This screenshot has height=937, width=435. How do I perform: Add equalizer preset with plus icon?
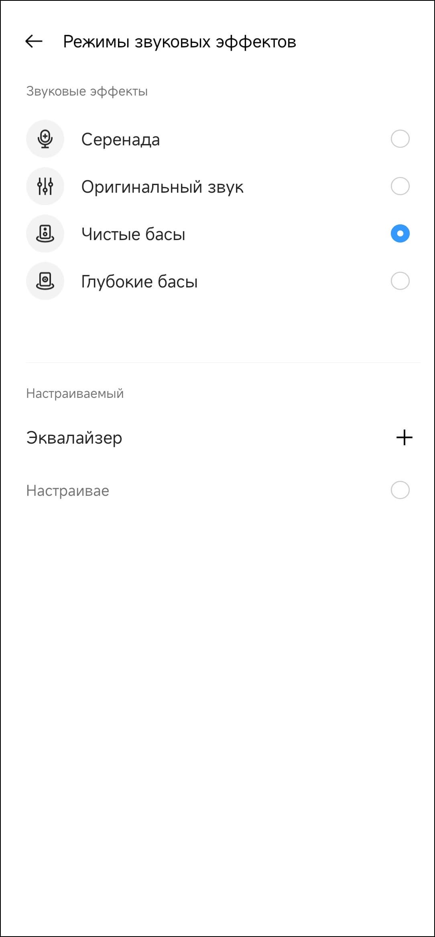(404, 437)
